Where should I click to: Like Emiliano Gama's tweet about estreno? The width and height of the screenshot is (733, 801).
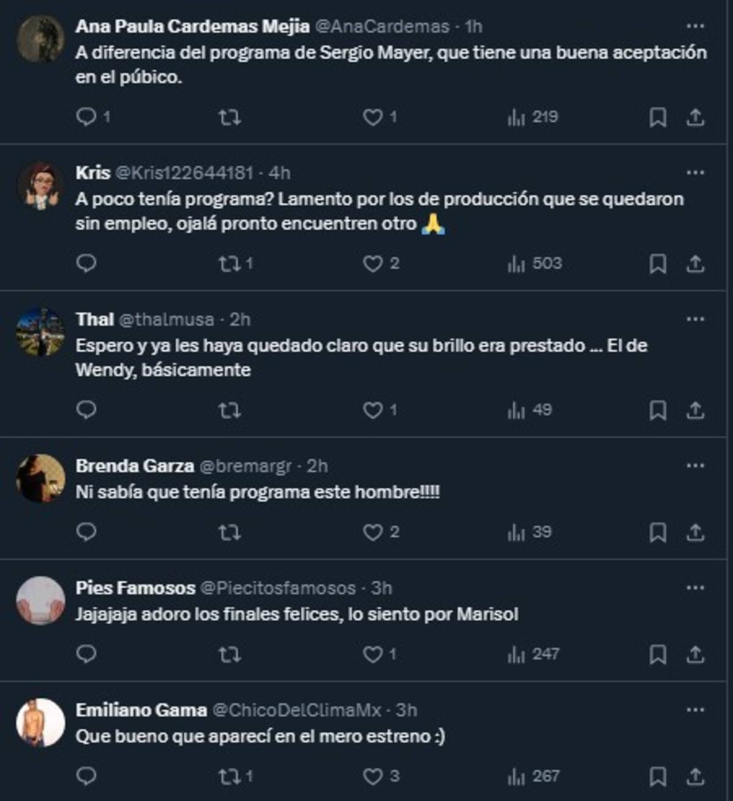(373, 777)
